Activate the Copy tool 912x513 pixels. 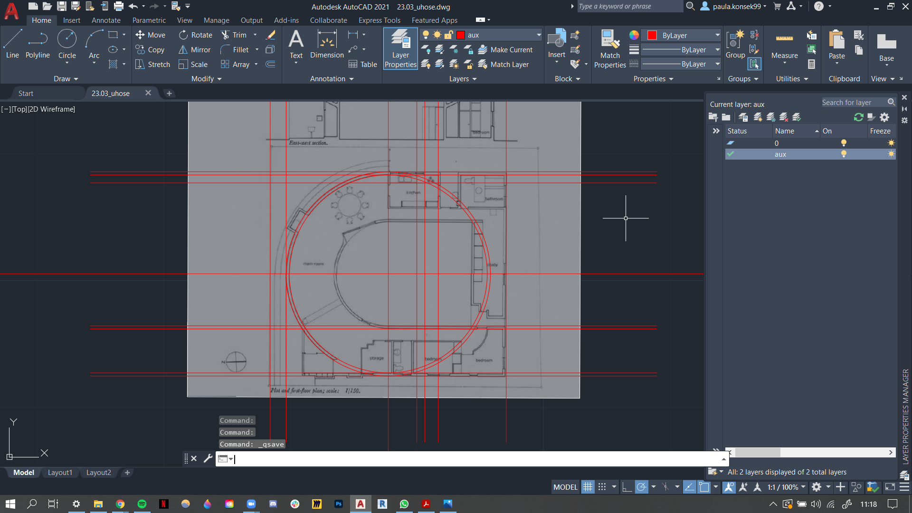pyautogui.click(x=150, y=49)
